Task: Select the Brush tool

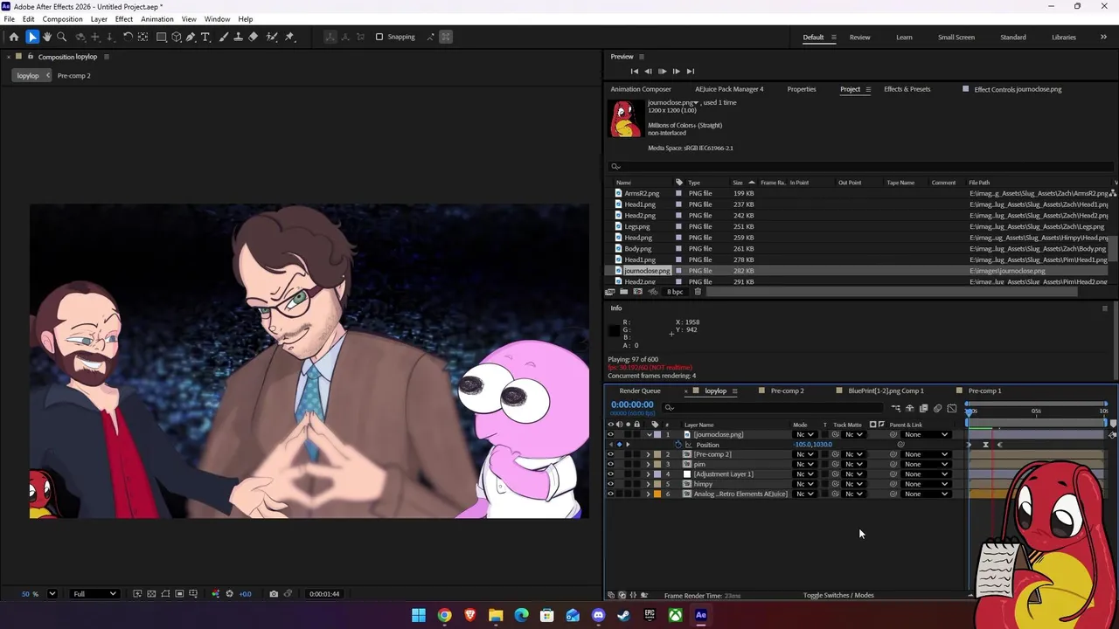Action: (x=224, y=37)
